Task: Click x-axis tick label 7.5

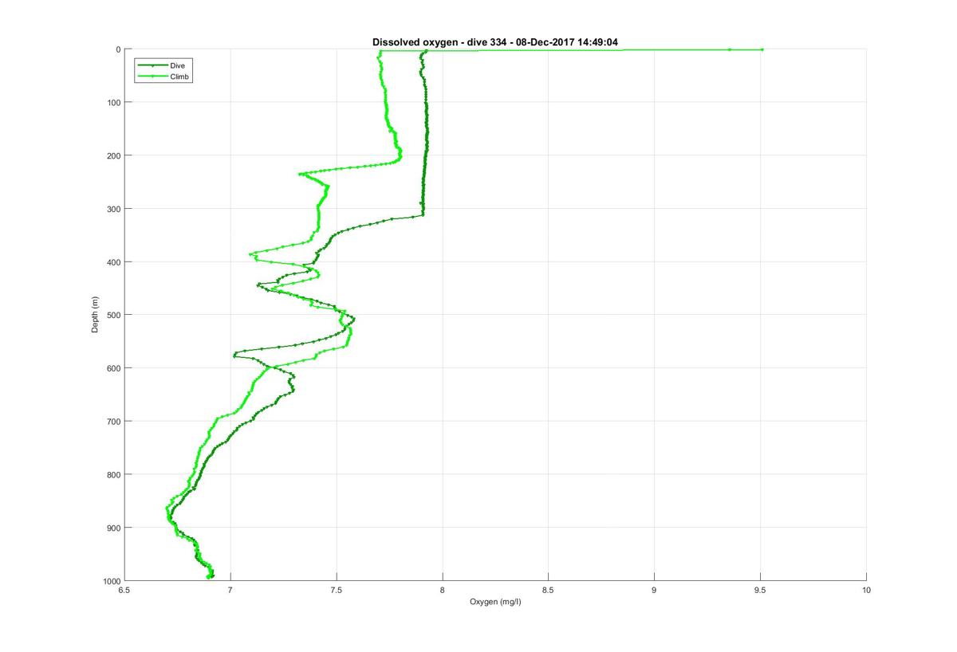Action: pos(337,590)
